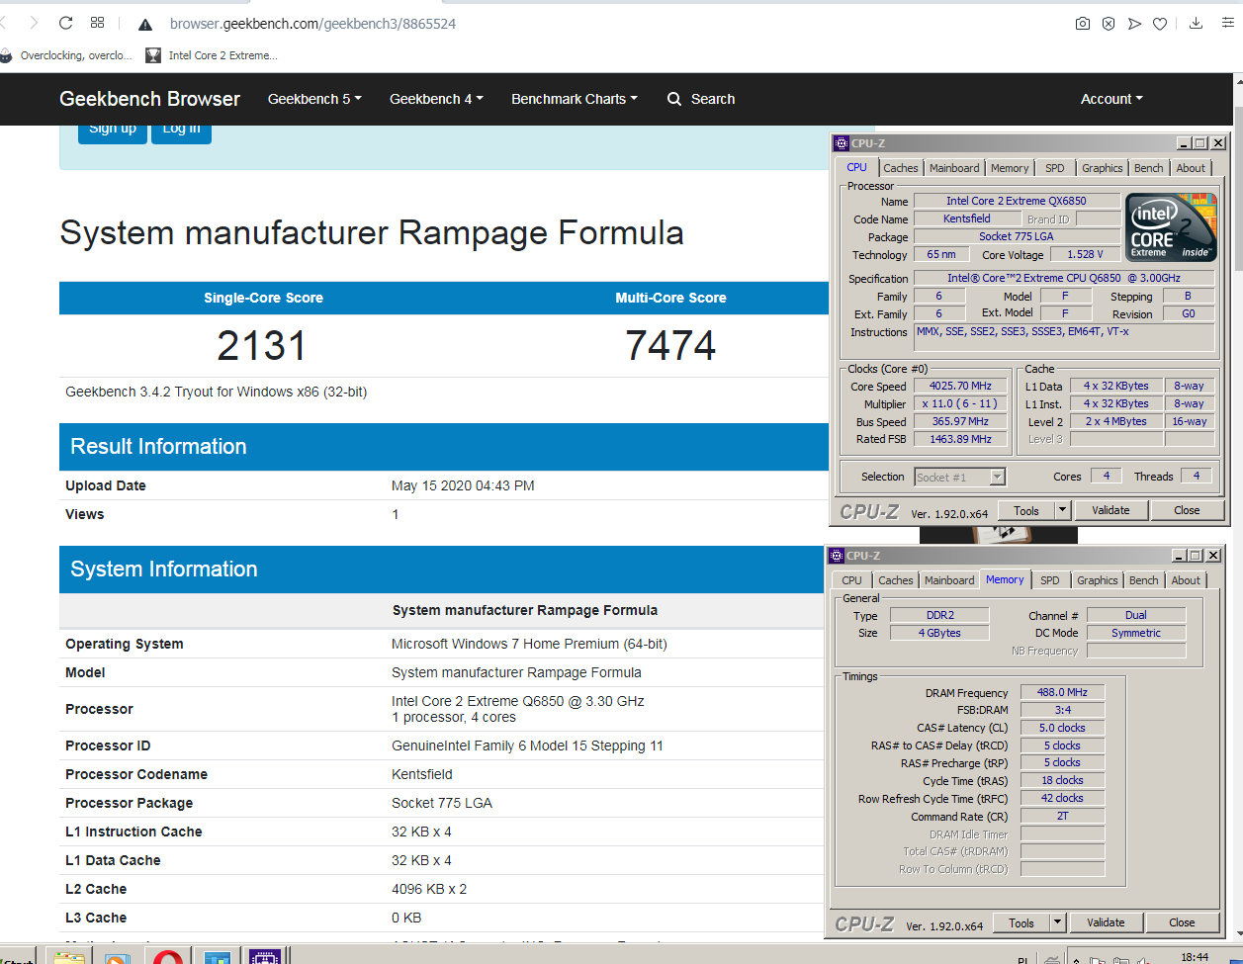Click the CPU-Z memory window title icon
The width and height of the screenshot is (1243, 964).
pyautogui.click(x=837, y=556)
